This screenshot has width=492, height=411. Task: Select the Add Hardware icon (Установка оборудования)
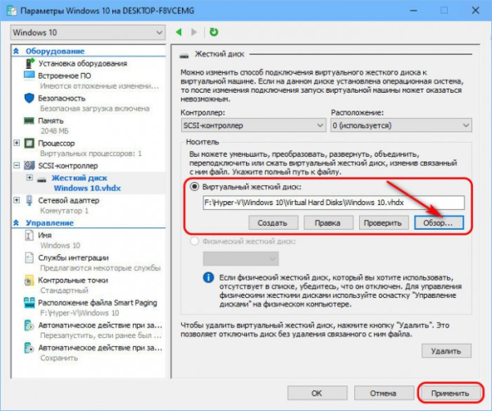(30, 63)
